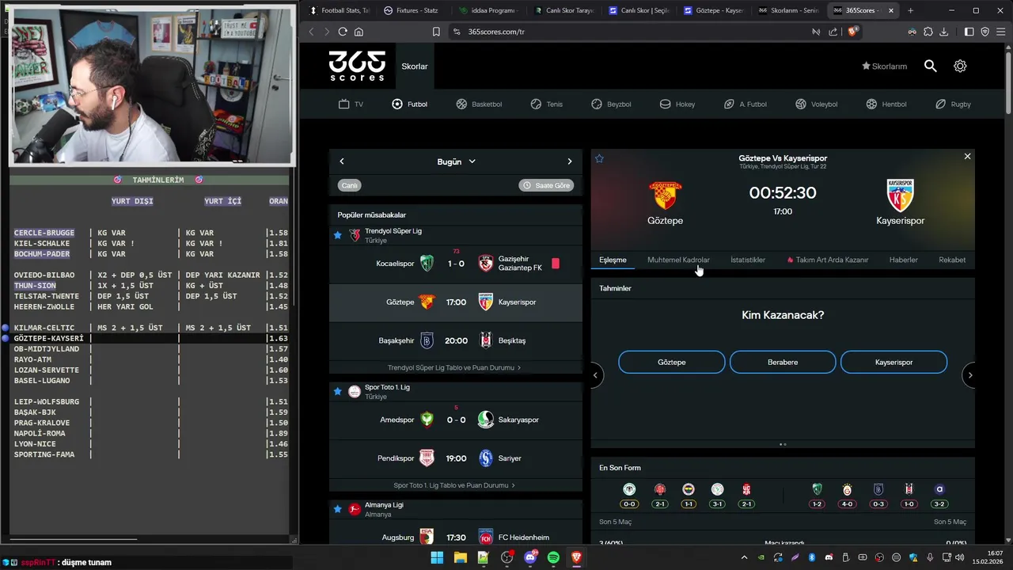1013x570 pixels.
Task: Toggle the Skorlarım favorites star
Action: (866, 66)
